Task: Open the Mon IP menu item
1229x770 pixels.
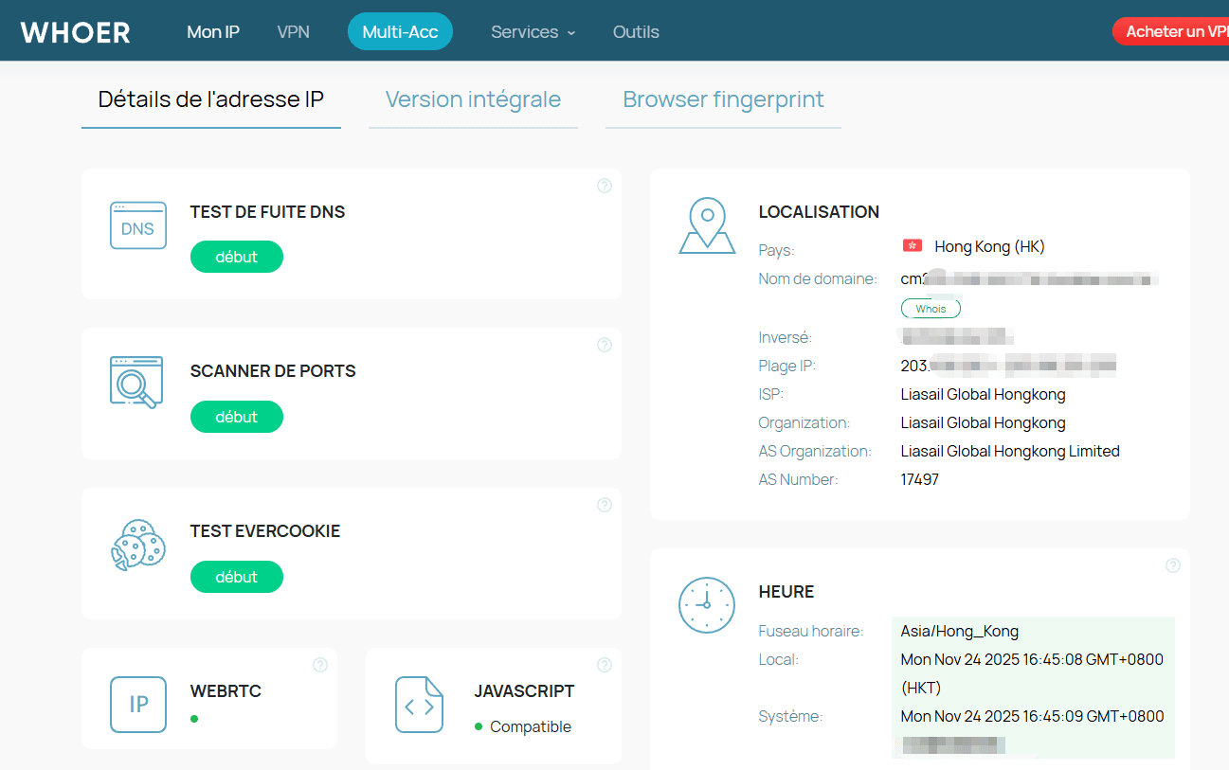Action: (x=213, y=32)
